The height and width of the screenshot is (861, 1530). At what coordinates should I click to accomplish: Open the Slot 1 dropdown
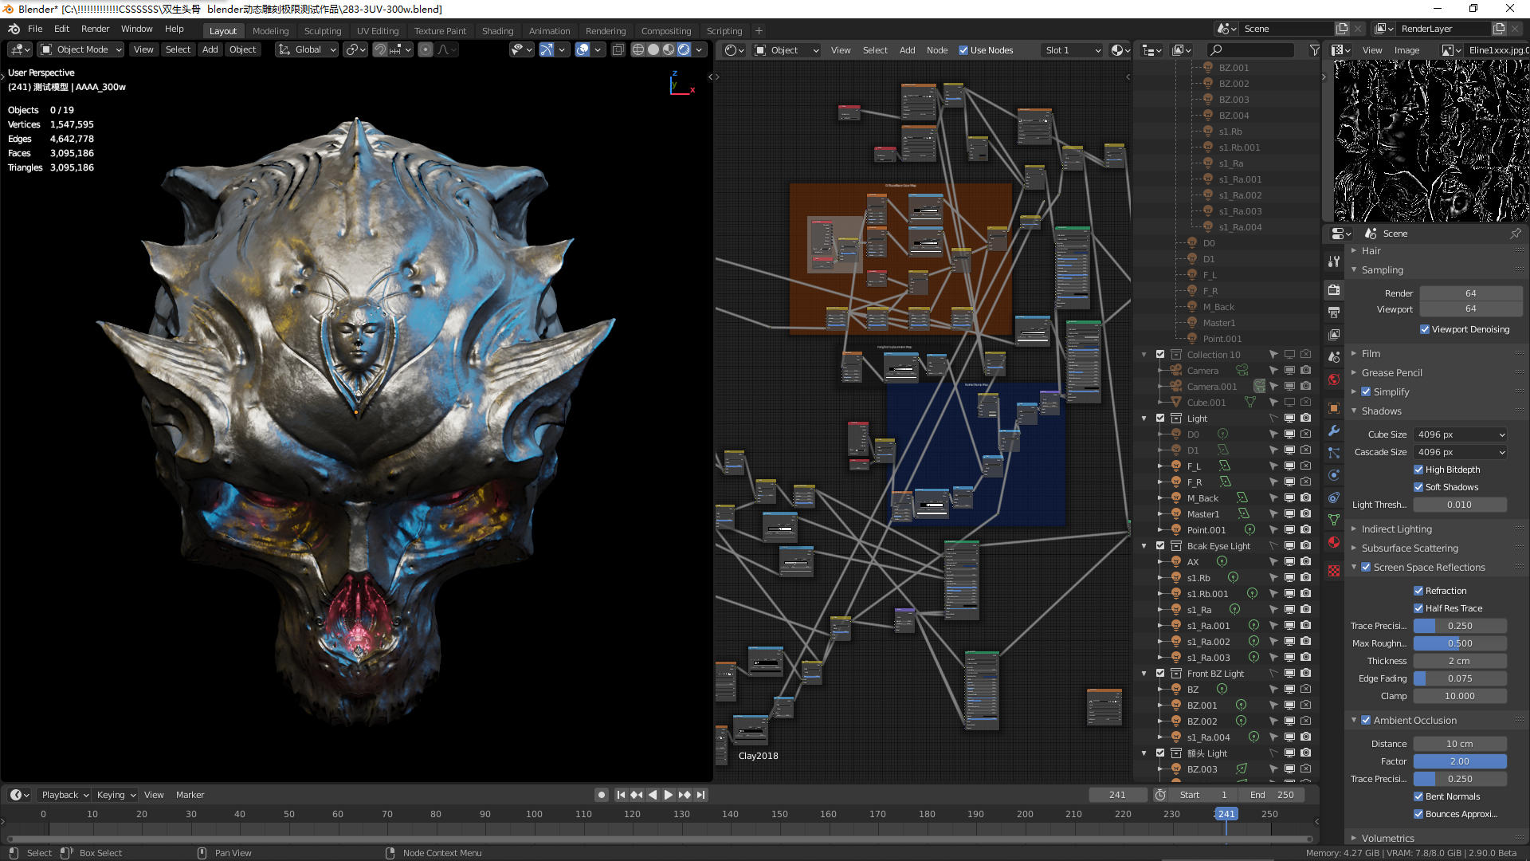(1071, 49)
